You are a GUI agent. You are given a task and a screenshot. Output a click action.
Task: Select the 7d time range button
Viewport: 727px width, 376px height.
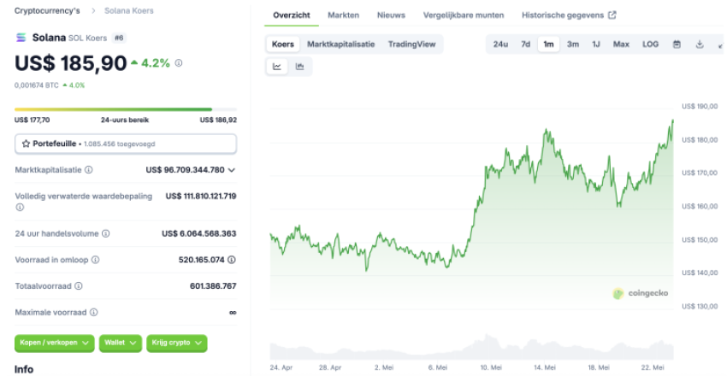click(x=525, y=44)
